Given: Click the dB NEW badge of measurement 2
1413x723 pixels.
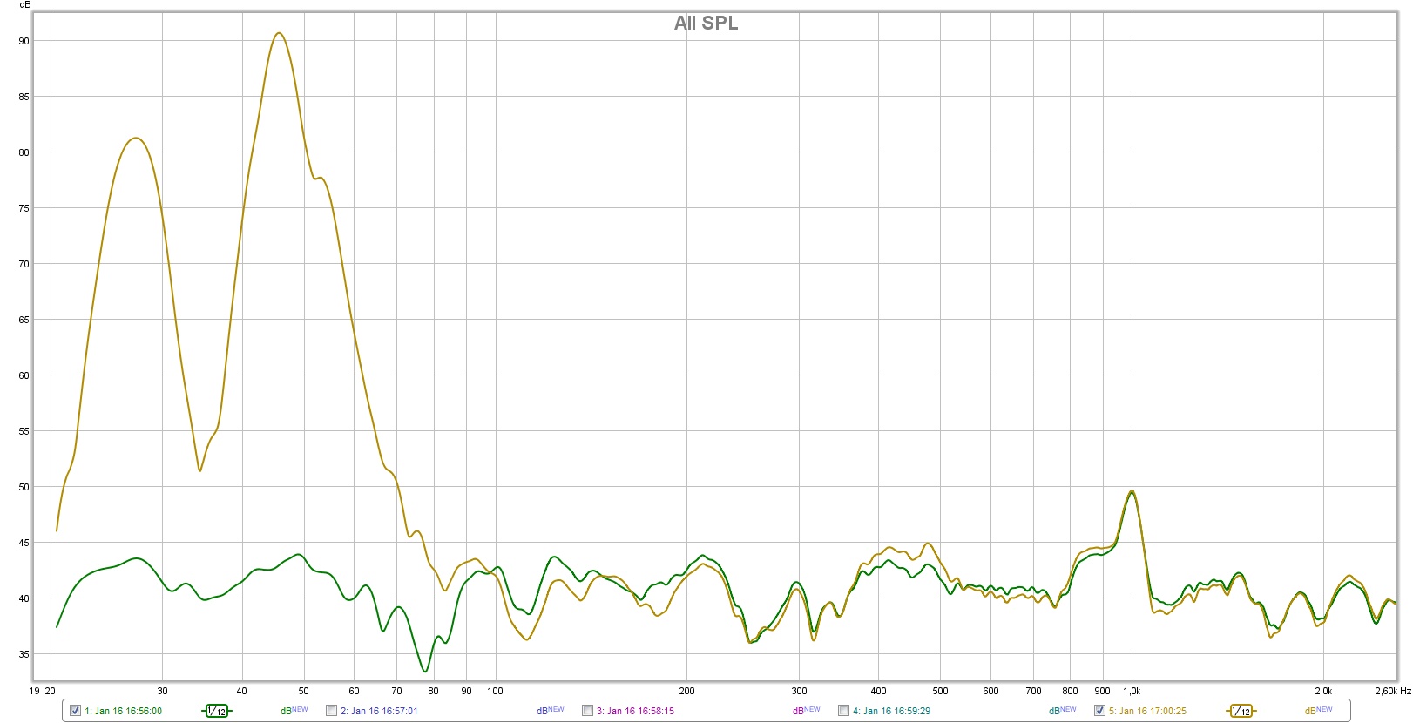Looking at the screenshot, I should pos(550,711).
